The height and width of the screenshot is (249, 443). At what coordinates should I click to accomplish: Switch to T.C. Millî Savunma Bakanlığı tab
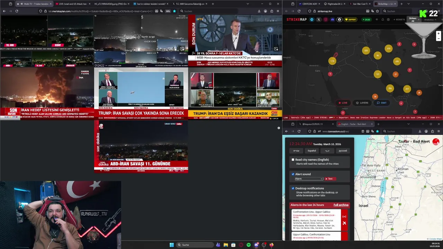click(189, 4)
